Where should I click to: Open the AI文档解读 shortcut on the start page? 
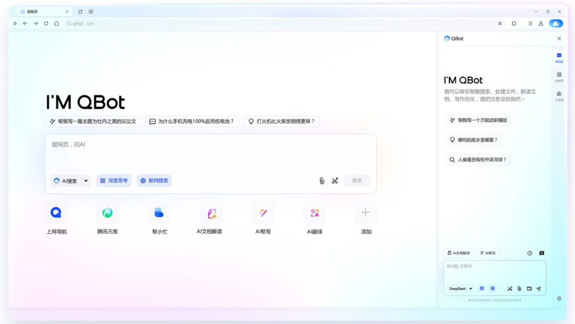click(x=211, y=213)
